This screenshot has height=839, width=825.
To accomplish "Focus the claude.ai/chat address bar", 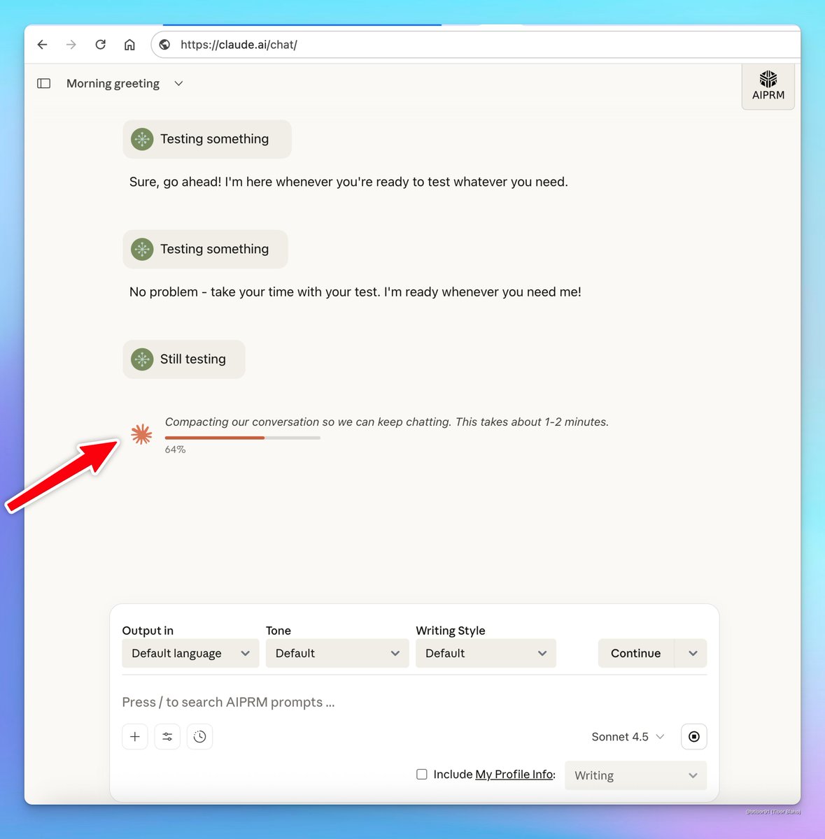I will [x=476, y=45].
